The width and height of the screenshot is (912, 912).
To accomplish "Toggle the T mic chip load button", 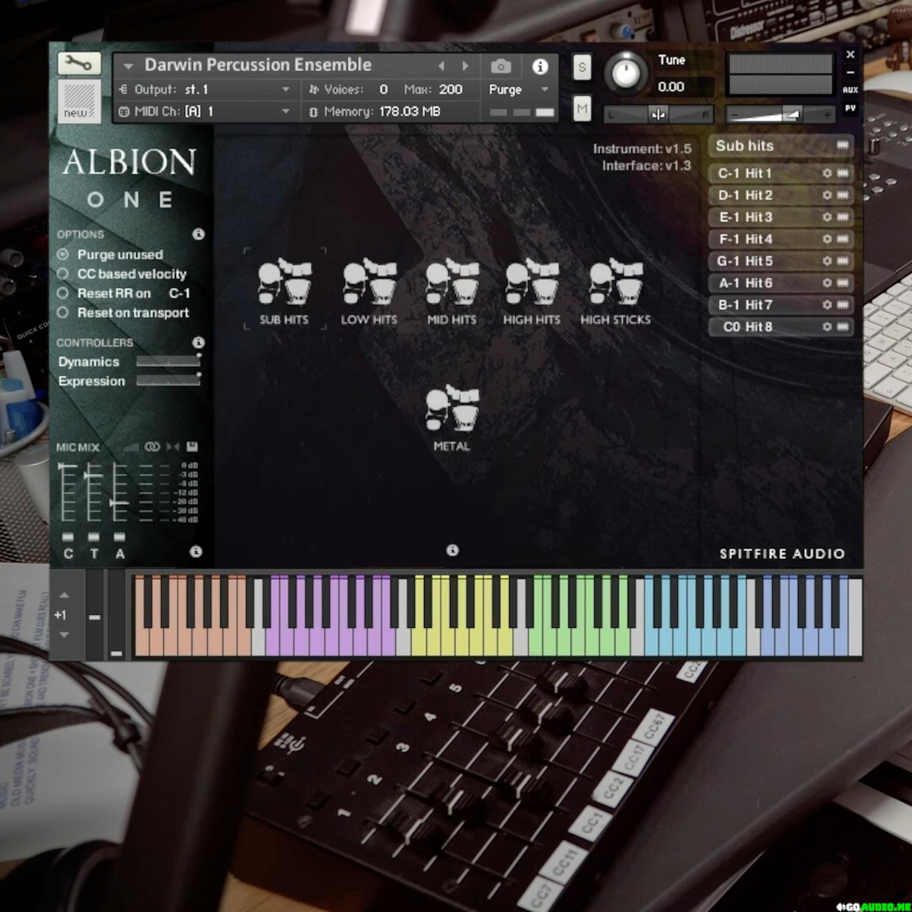I will (x=94, y=537).
